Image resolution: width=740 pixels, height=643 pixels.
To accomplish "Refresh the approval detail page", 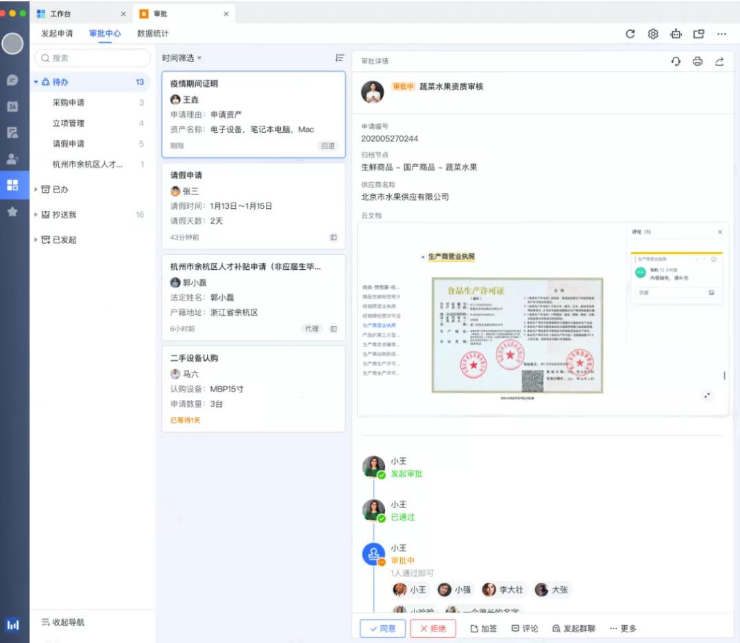I will (x=675, y=61).
